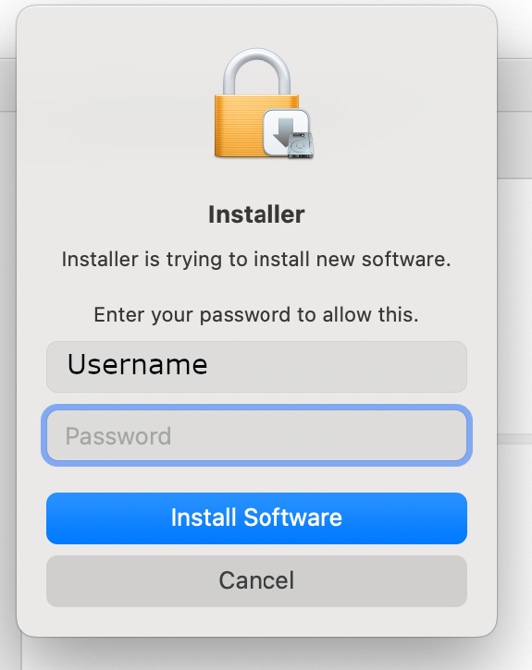
Task: Click the Username text inside the field
Action: [137, 364]
